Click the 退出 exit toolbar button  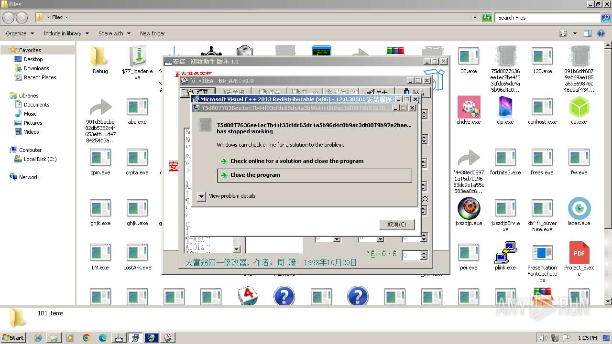(x=413, y=92)
